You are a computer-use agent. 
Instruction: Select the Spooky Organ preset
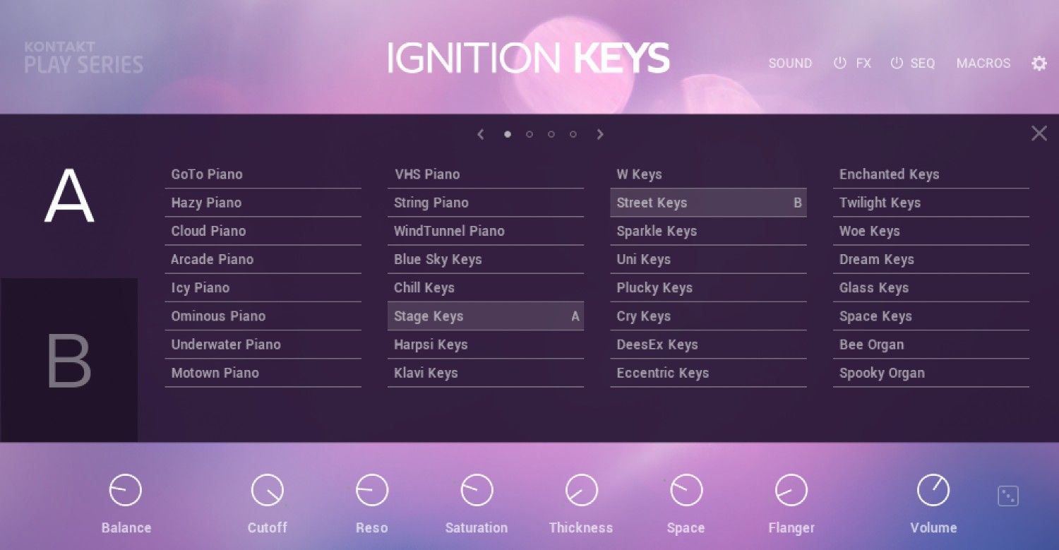tap(882, 373)
